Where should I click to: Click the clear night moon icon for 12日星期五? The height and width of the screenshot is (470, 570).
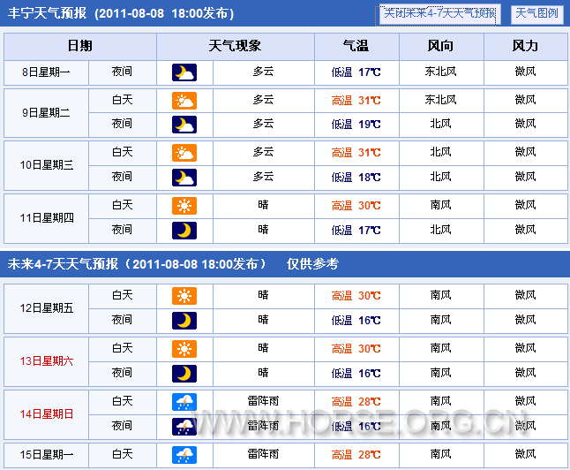184,321
